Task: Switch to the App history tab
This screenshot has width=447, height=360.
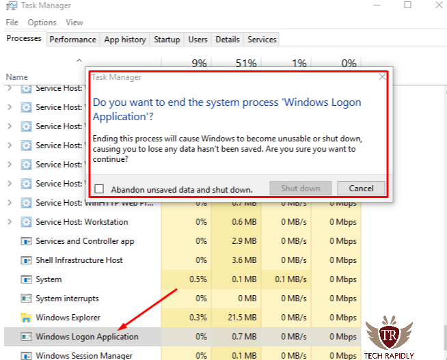Action: pos(125,40)
